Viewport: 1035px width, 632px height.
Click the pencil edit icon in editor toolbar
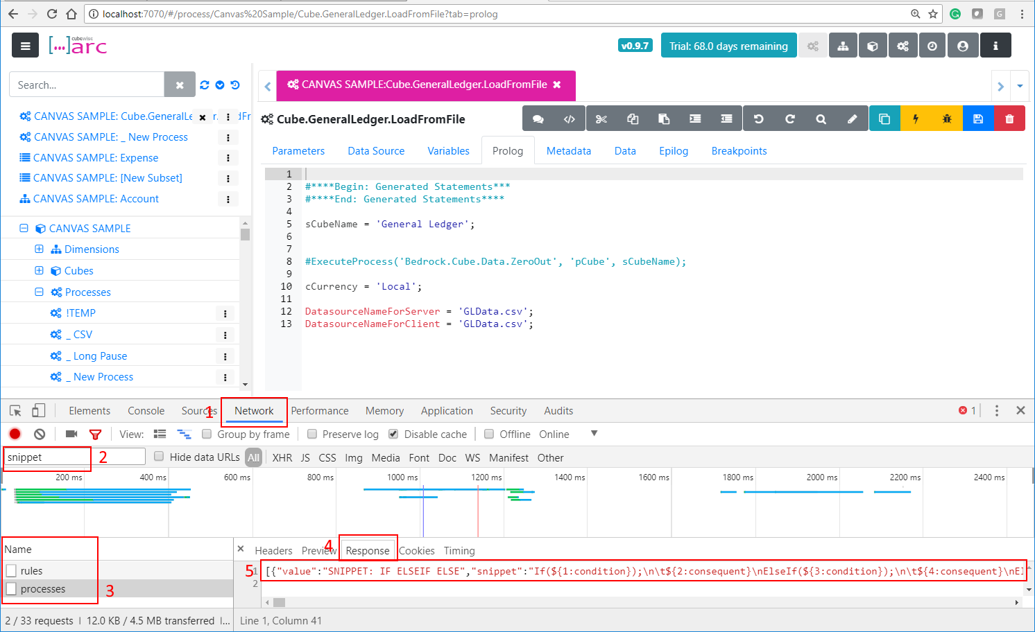click(x=852, y=119)
